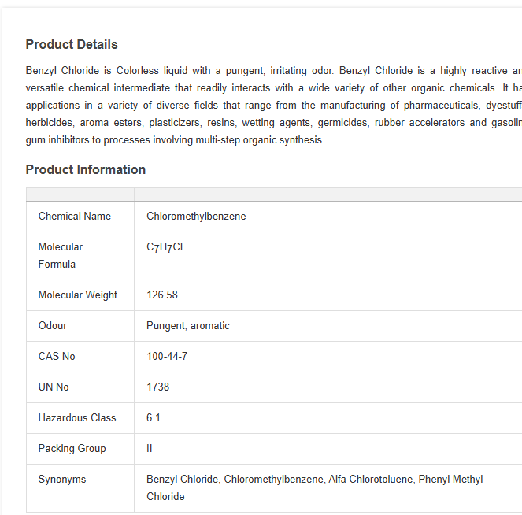Click the Product Details heading
Image resolution: width=522 pixels, height=515 pixels.
[x=72, y=45]
